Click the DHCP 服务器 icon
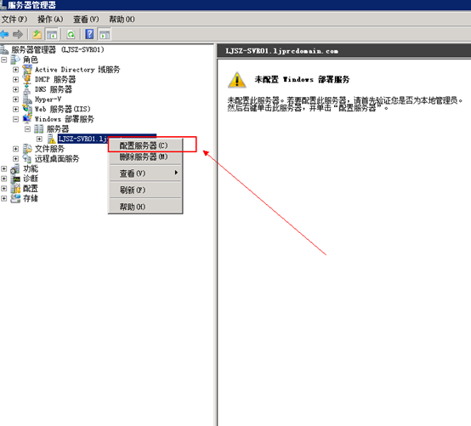 (x=27, y=79)
